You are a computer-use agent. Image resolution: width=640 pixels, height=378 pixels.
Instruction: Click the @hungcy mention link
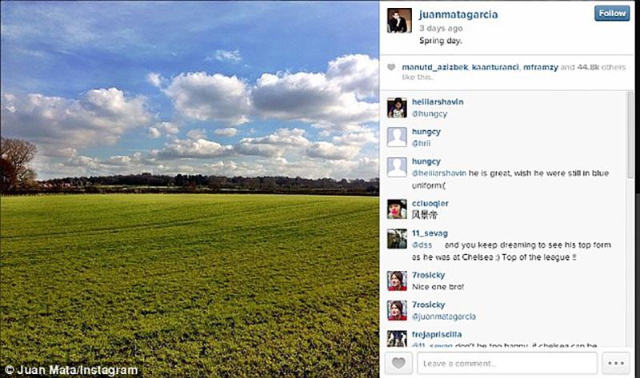[430, 113]
